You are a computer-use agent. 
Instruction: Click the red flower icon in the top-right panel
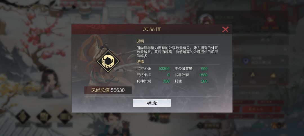(x=270, y=20)
